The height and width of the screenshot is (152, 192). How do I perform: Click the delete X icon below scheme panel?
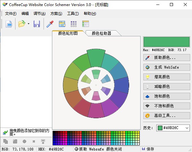[34, 141]
